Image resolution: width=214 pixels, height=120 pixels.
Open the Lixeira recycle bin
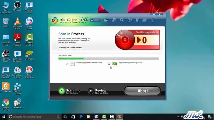(x=6, y=23)
